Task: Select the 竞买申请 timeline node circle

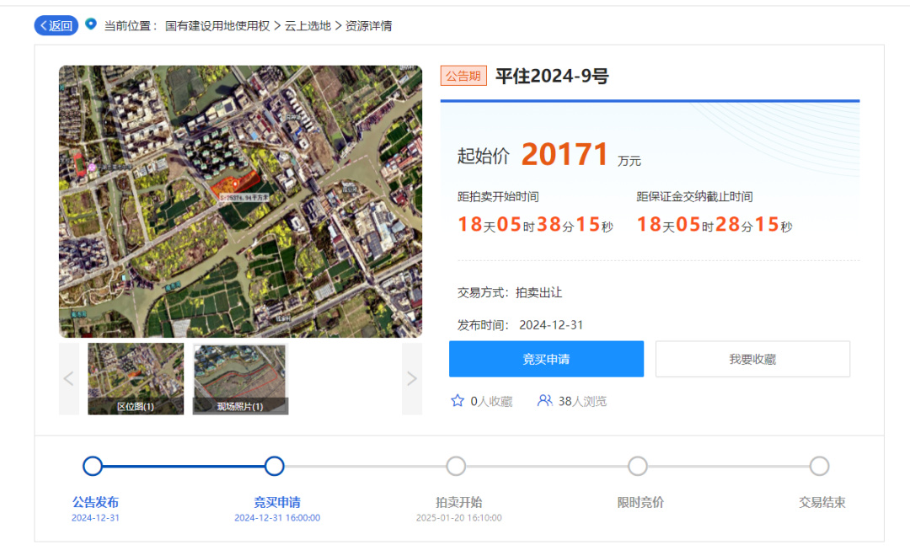Action: coord(274,466)
